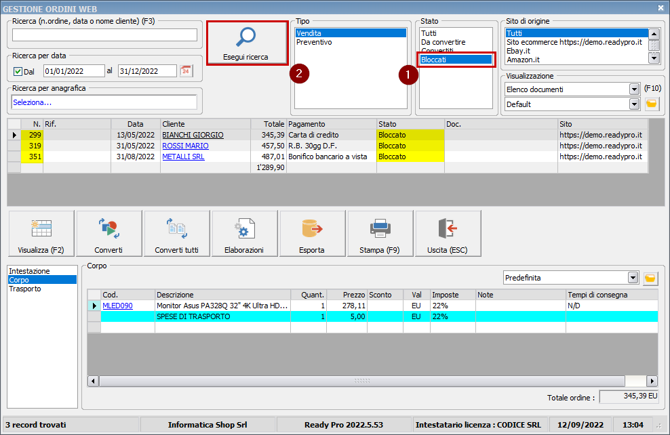Open the calendar date picker icon
670x435 pixels.
tap(186, 71)
